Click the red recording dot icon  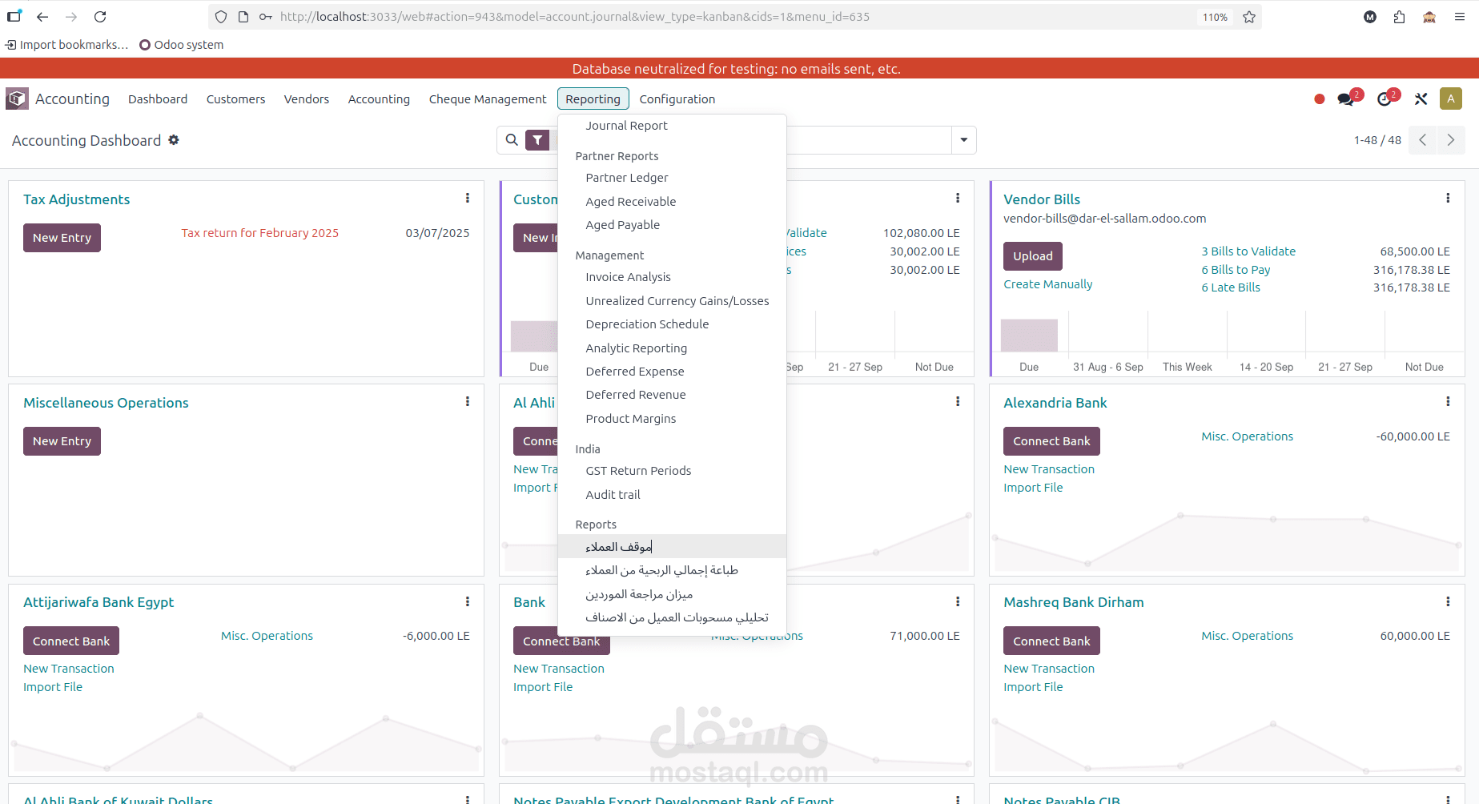point(1320,99)
